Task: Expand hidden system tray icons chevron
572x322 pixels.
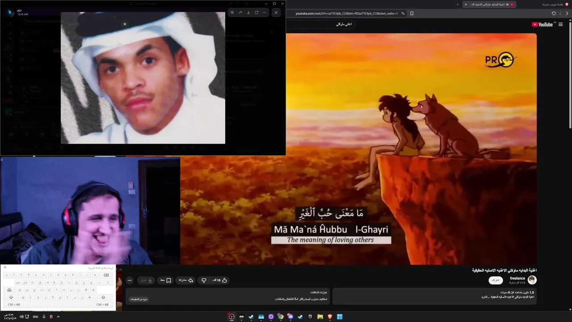Action: [58, 317]
